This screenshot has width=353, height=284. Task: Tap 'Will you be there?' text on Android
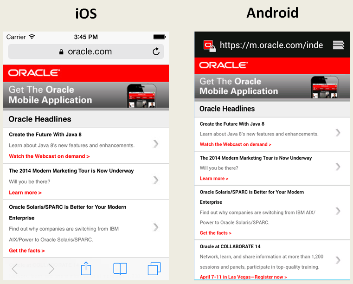click(219, 168)
